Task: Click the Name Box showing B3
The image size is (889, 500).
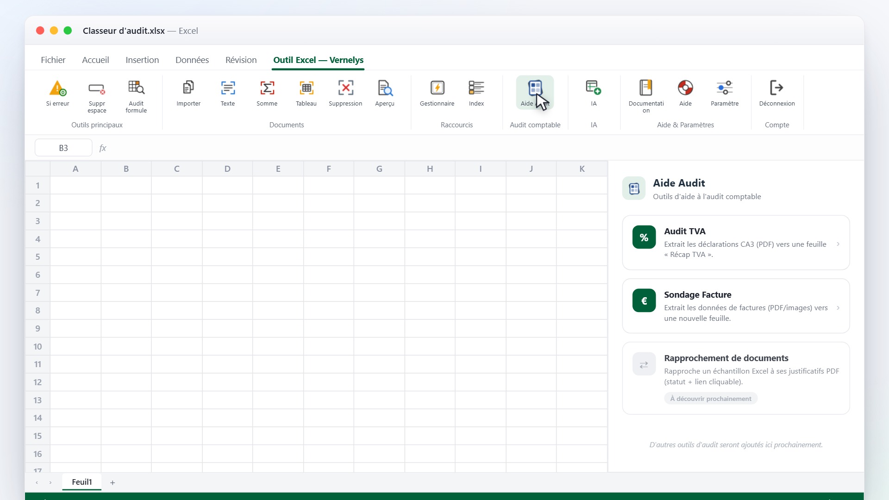Action: tap(63, 148)
